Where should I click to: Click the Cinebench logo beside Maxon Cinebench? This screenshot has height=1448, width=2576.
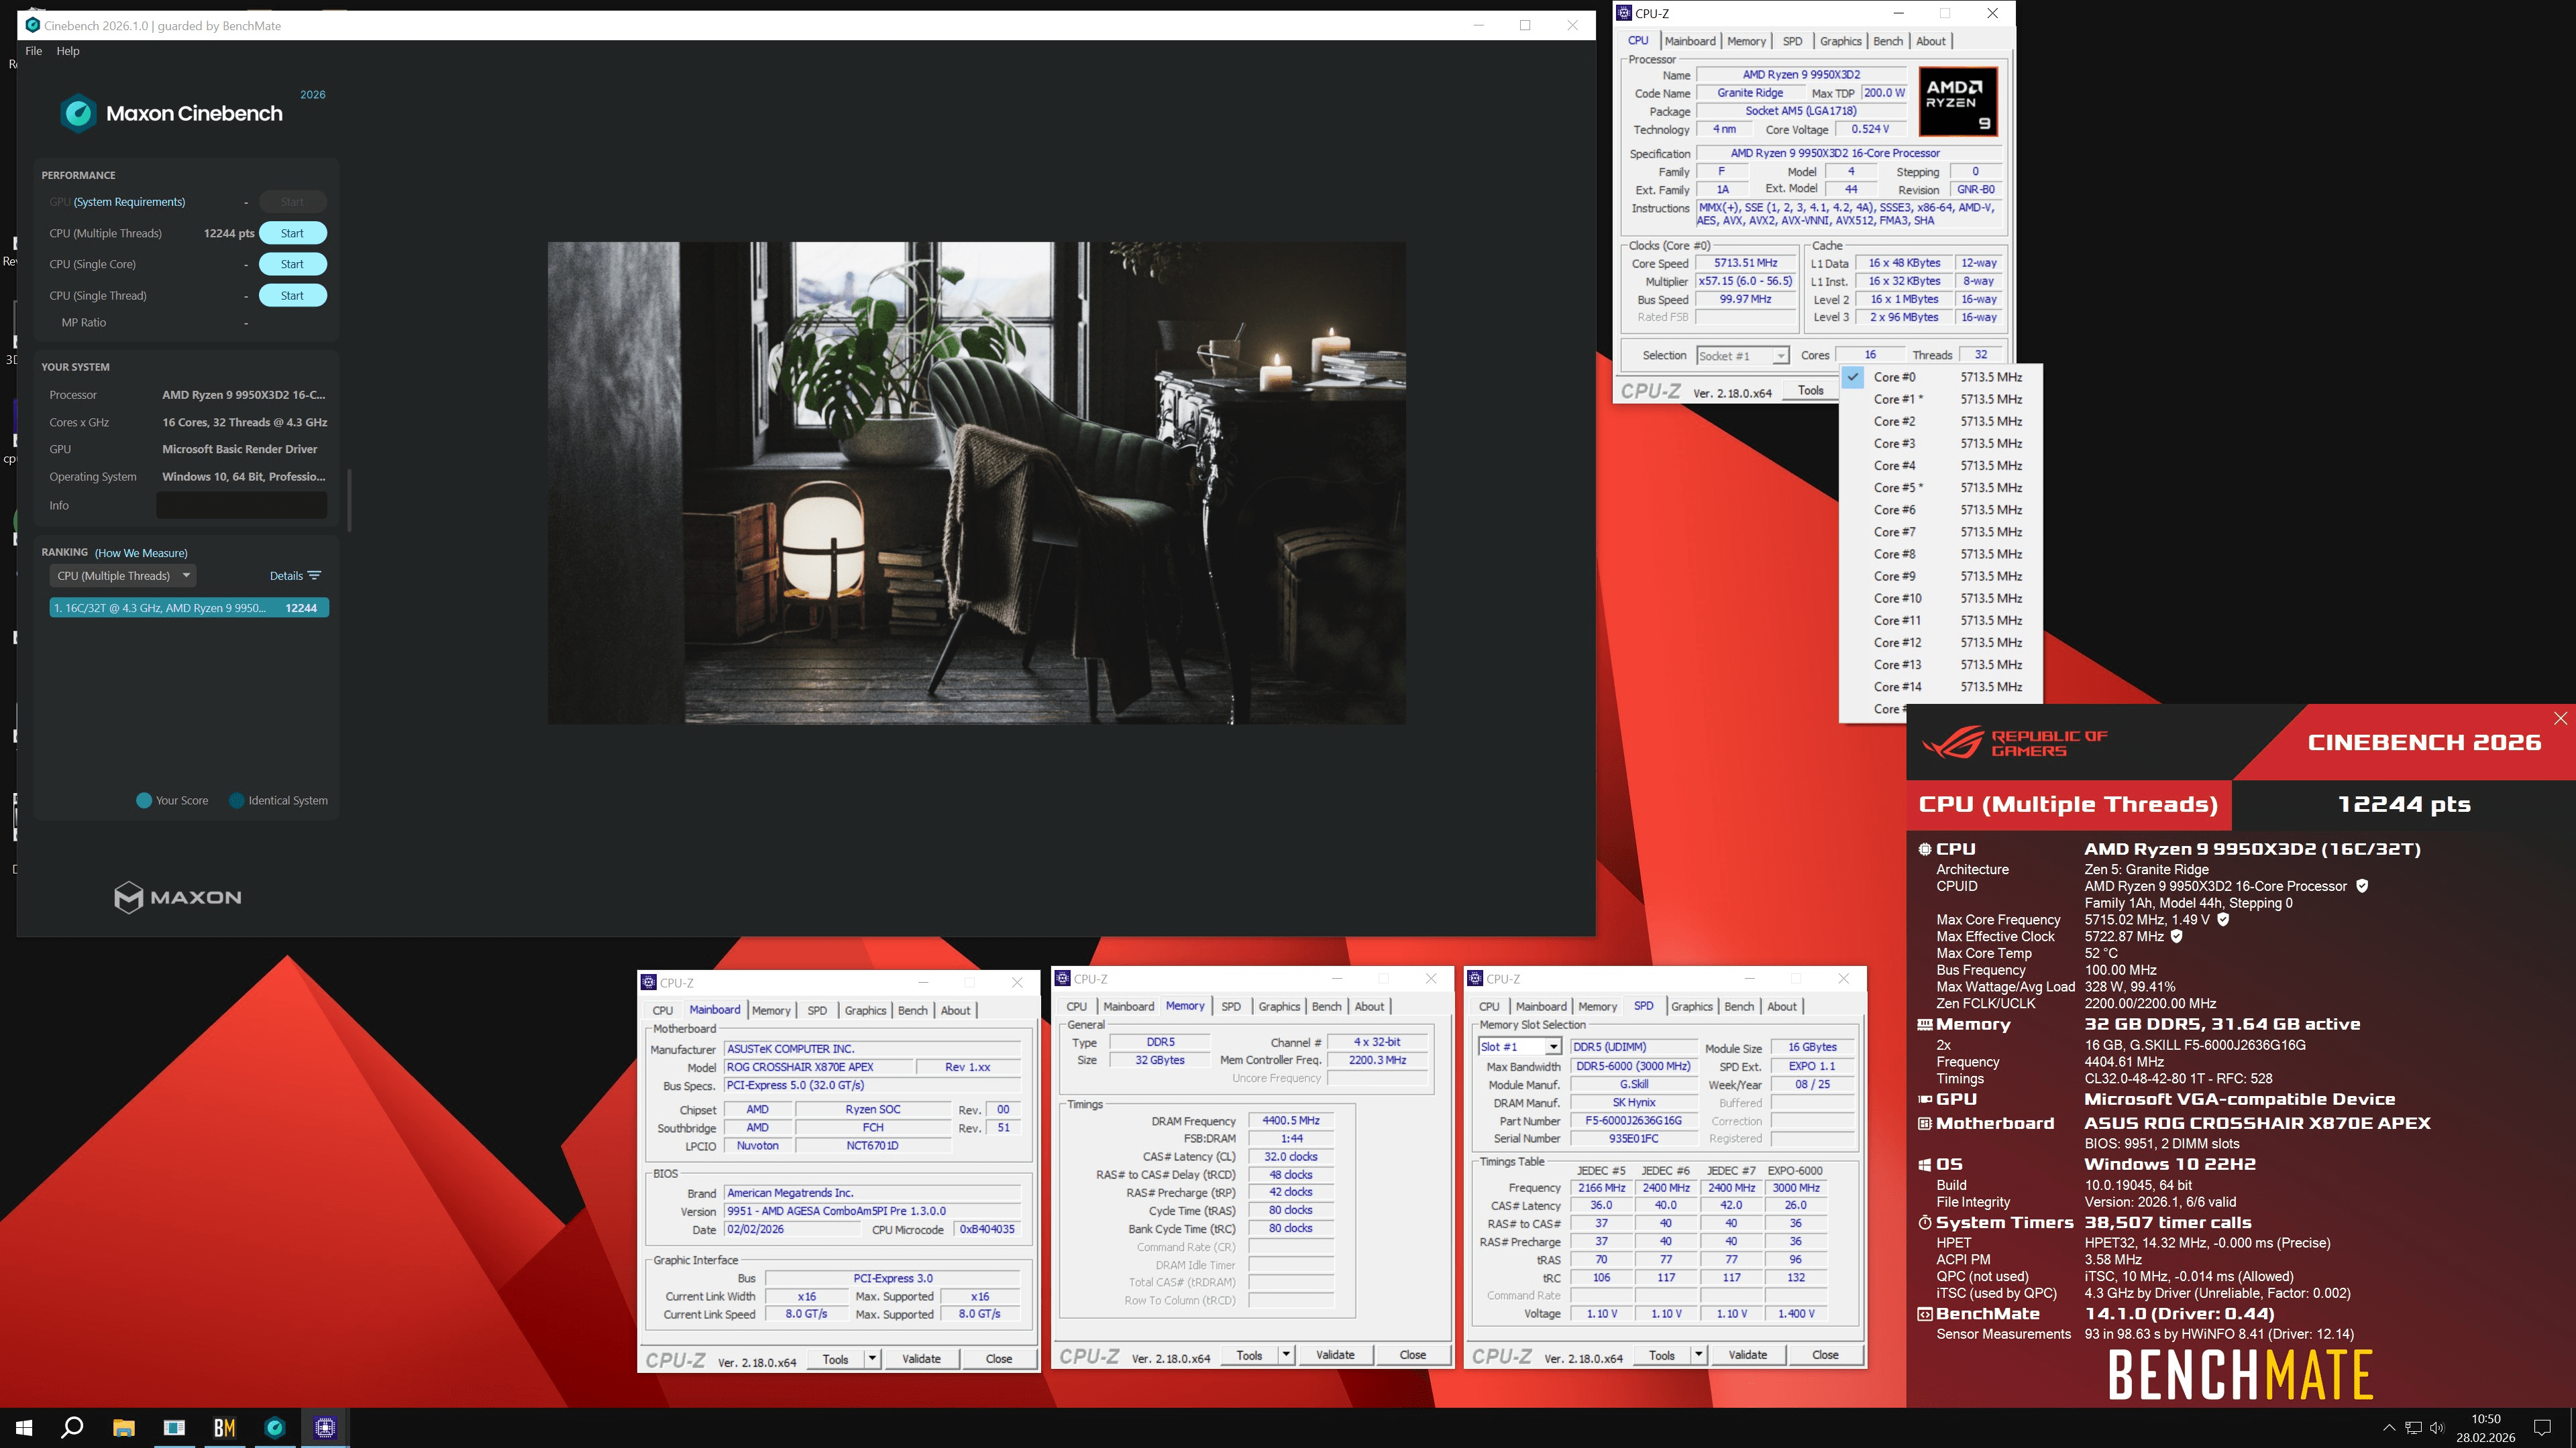click(77, 113)
